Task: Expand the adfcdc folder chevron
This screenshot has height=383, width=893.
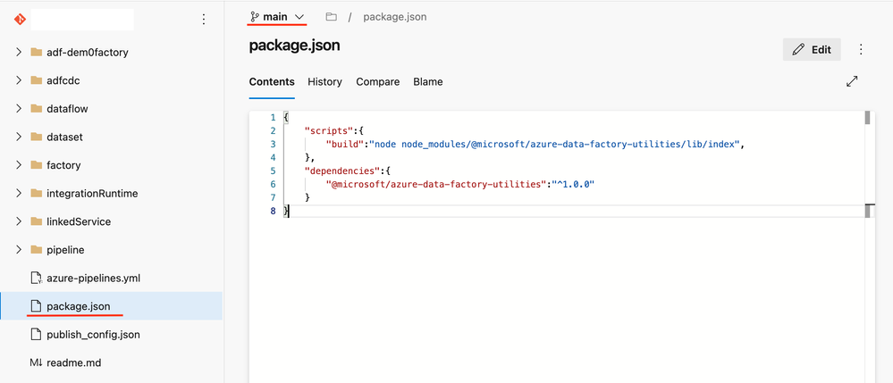Action: coord(19,80)
